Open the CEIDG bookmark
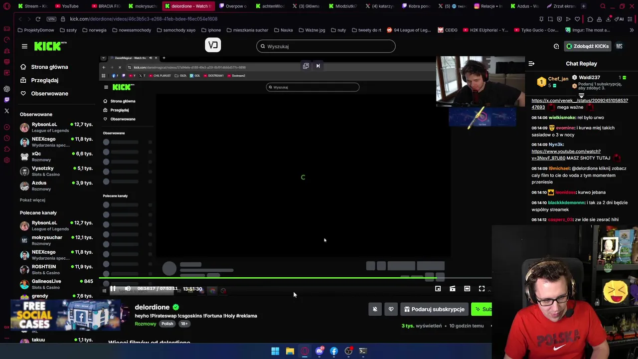The height and width of the screenshot is (359, 638). click(x=448, y=30)
